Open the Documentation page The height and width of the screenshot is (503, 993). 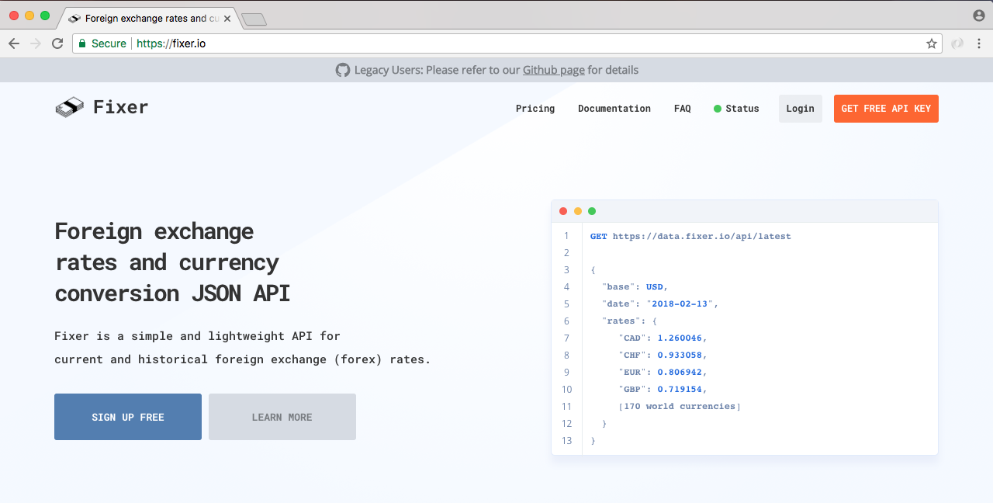point(614,109)
